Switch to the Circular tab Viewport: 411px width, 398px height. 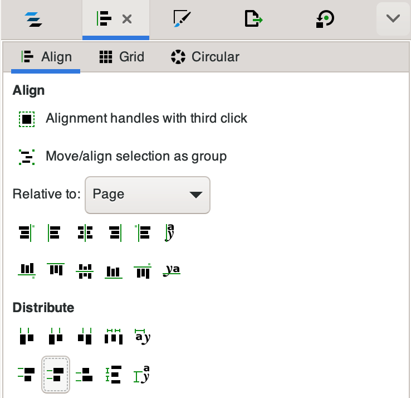point(205,56)
